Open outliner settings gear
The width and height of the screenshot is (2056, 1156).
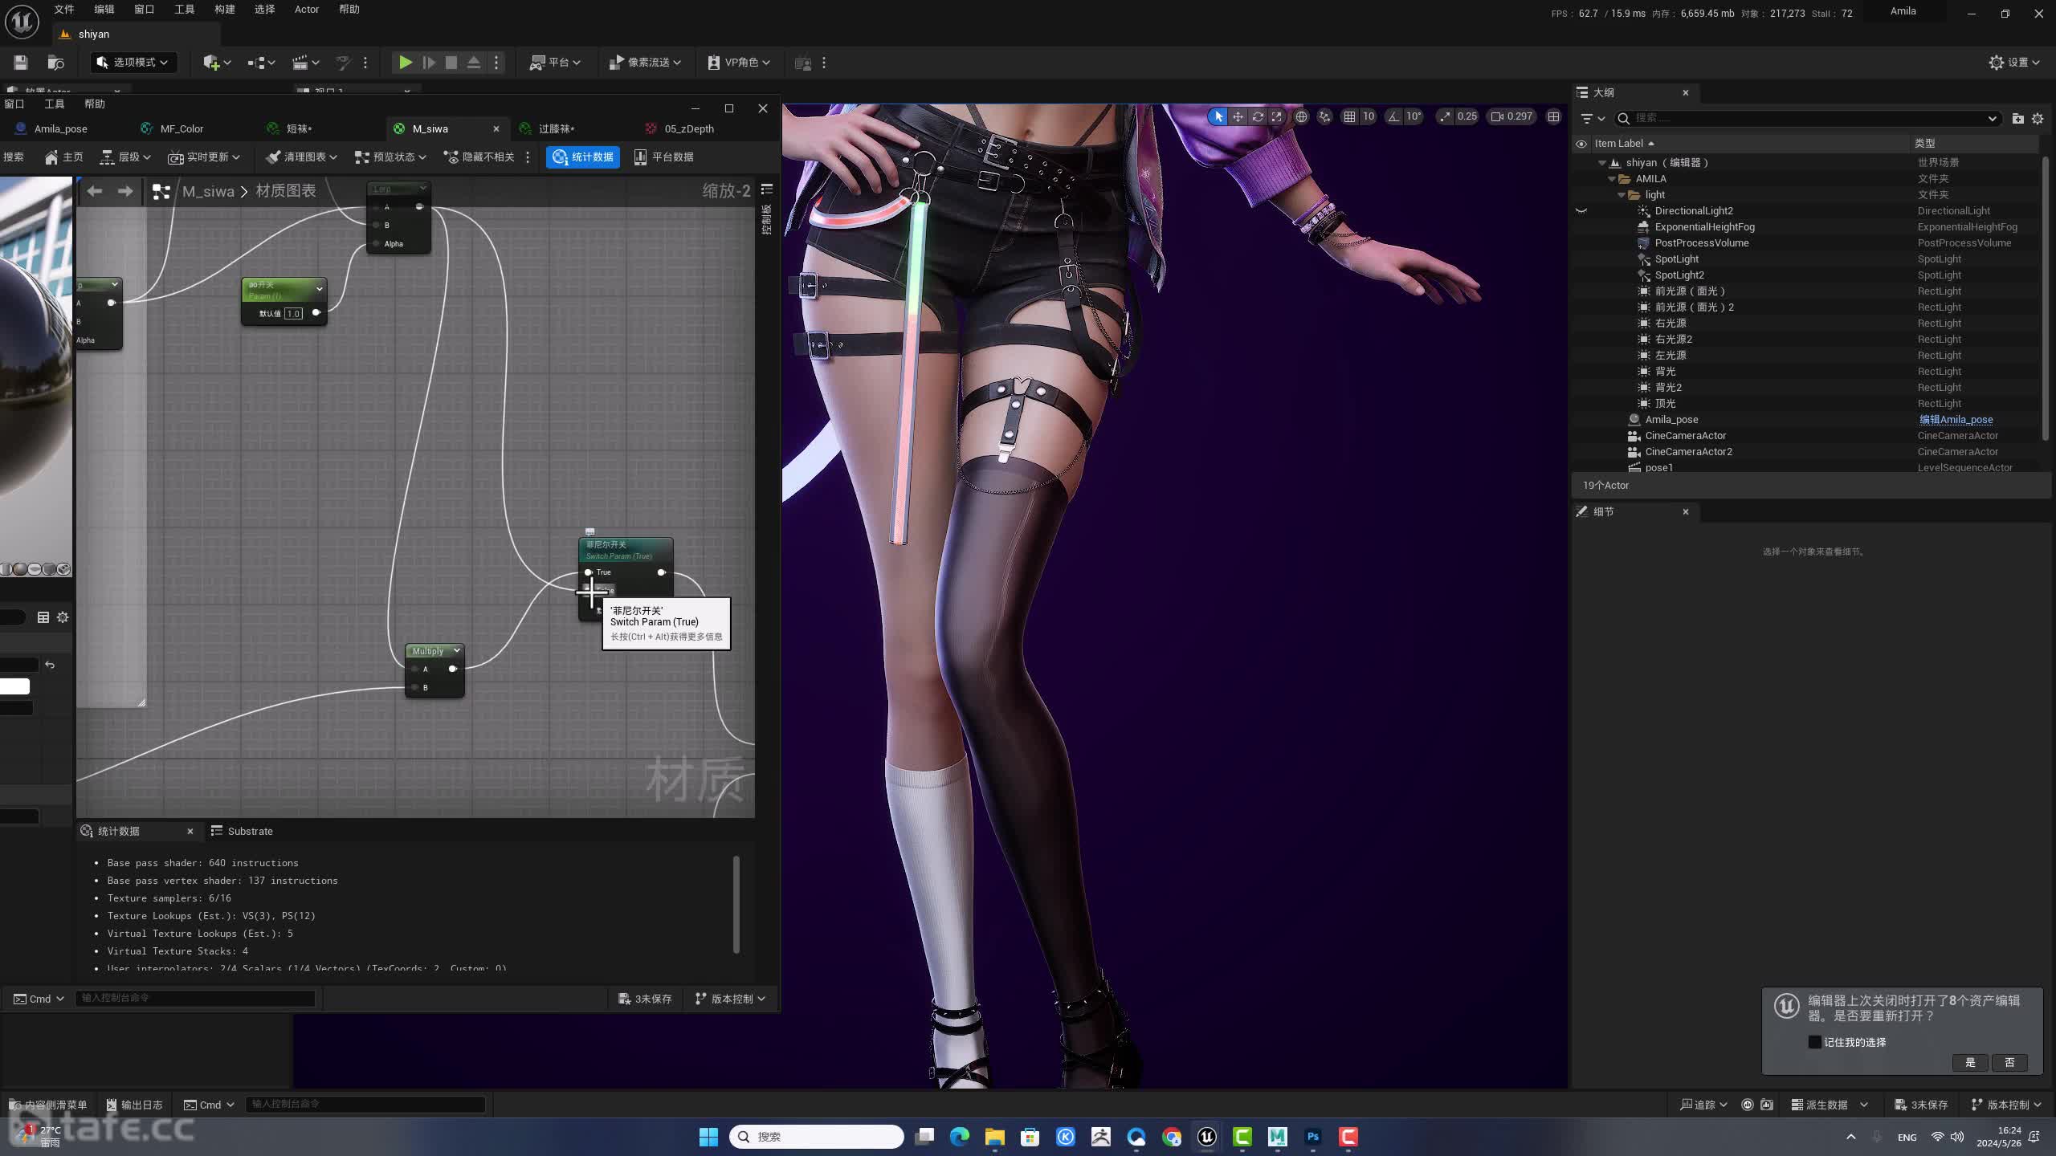coord(2038,118)
